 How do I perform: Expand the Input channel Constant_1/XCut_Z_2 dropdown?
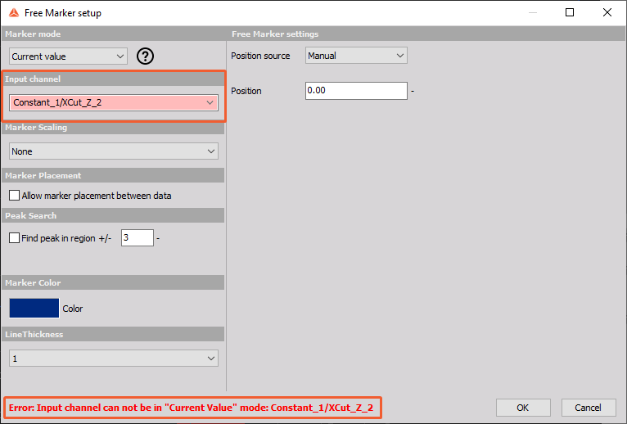[114, 102]
